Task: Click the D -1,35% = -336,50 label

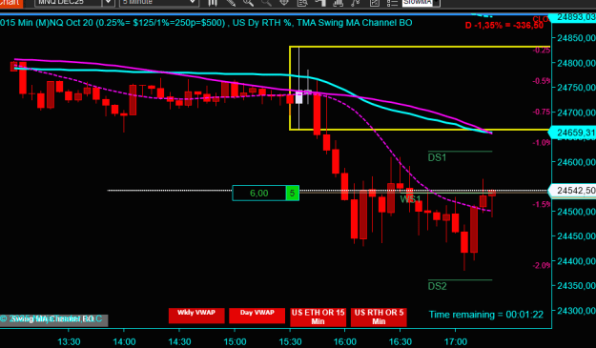Action: (504, 26)
